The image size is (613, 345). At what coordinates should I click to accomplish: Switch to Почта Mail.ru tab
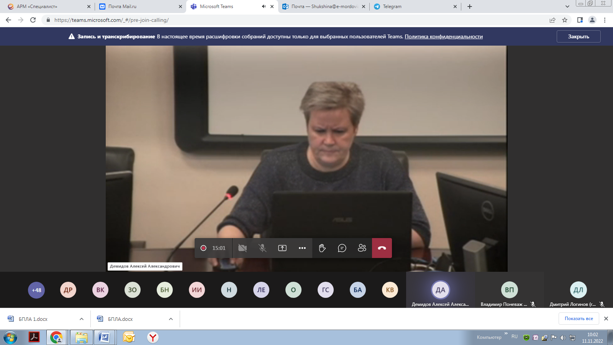pyautogui.click(x=140, y=7)
